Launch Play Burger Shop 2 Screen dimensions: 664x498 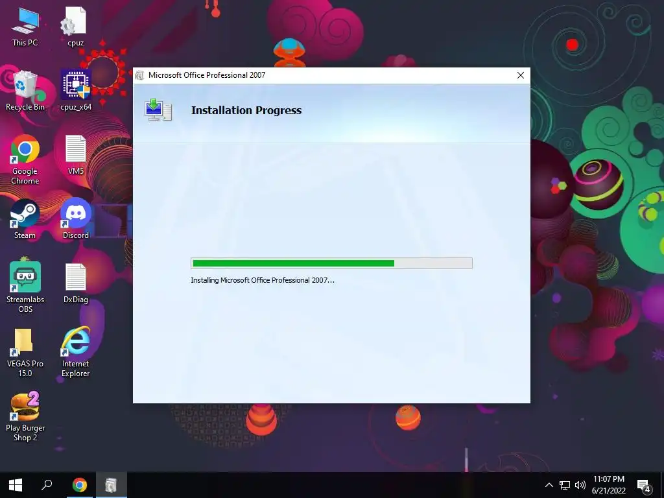25,417
